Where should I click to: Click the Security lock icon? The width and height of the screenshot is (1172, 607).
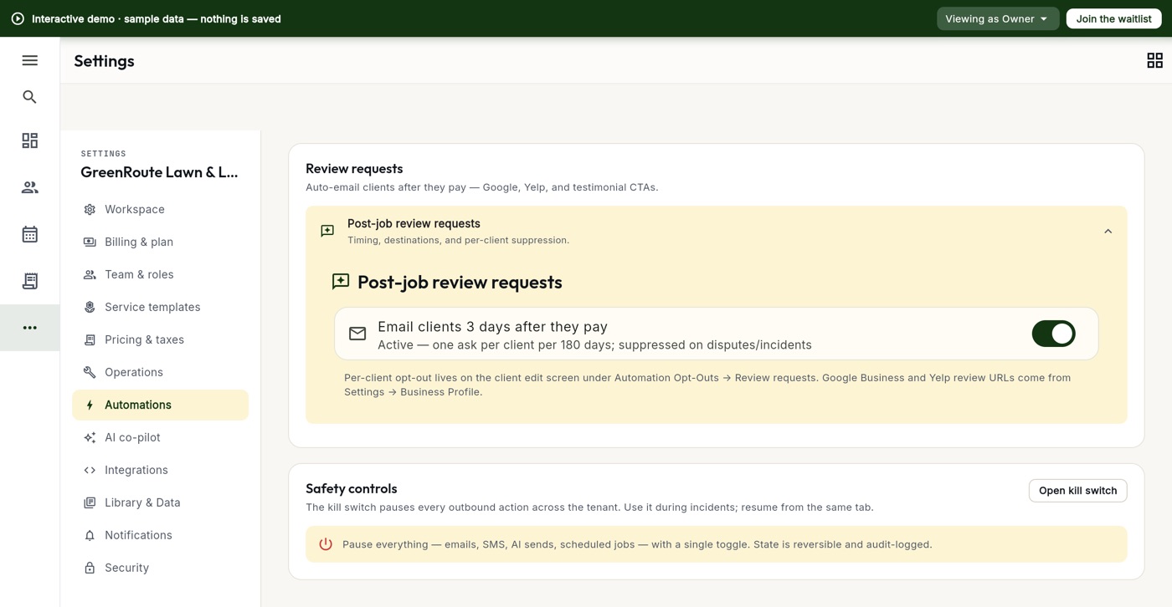90,568
